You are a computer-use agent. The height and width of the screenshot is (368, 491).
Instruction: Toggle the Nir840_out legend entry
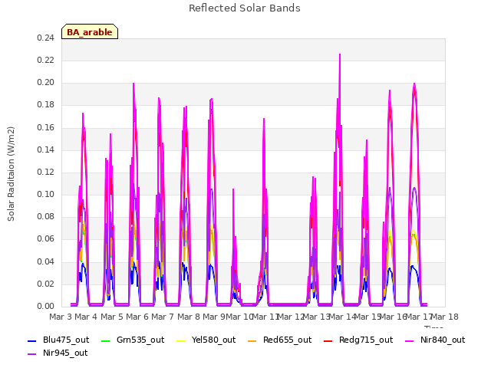[435, 340]
